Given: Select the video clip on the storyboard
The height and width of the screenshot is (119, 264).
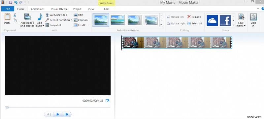Looking at the screenshot, I should coord(177,43).
